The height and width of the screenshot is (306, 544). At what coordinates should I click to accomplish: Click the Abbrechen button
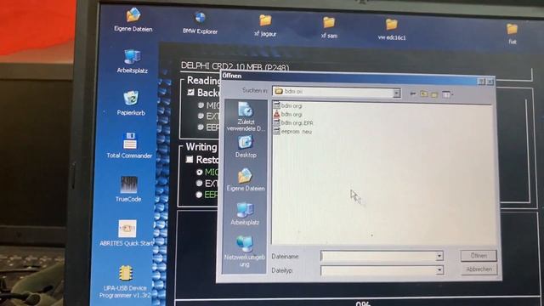[x=479, y=269]
